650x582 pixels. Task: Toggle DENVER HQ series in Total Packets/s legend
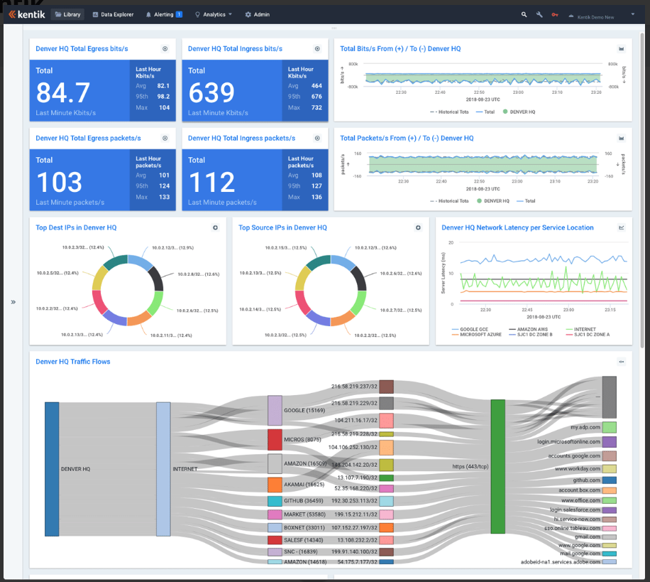point(496,201)
